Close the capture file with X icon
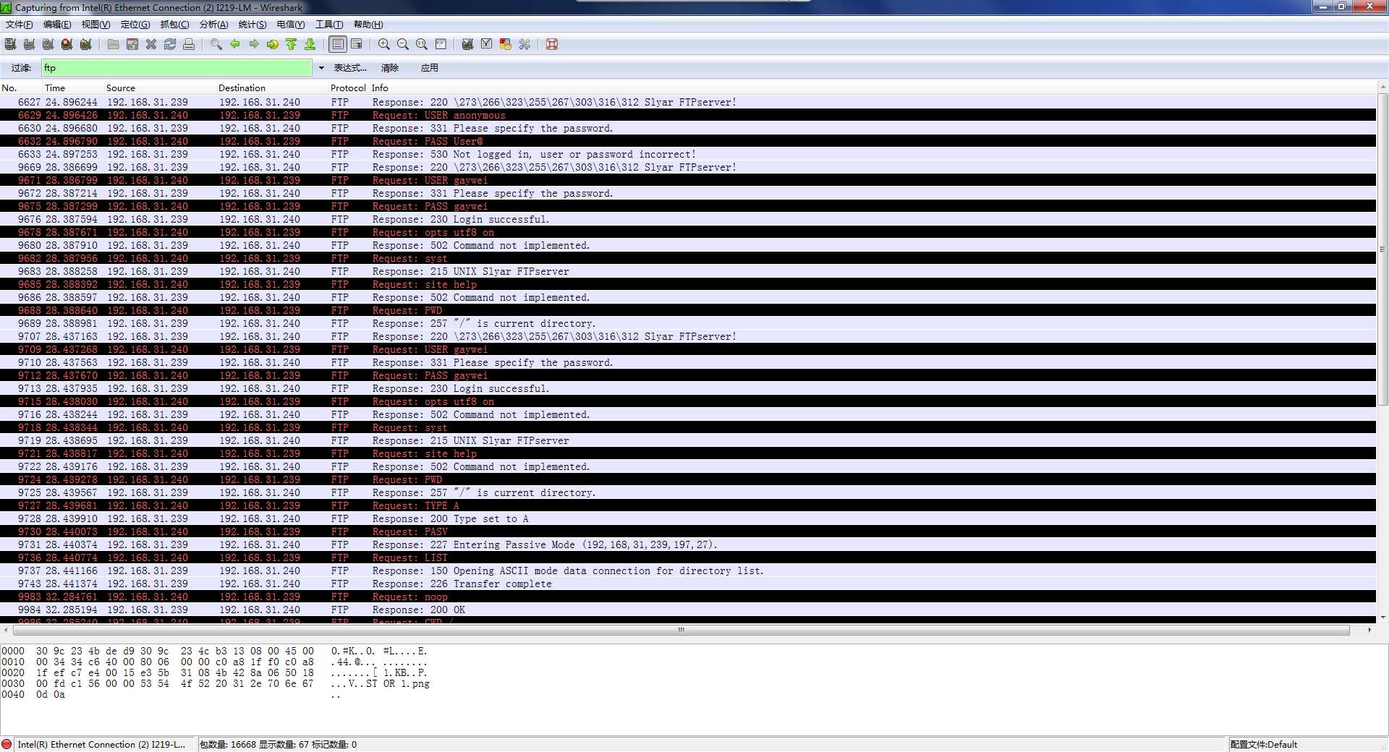1389x752 pixels. coord(151,44)
